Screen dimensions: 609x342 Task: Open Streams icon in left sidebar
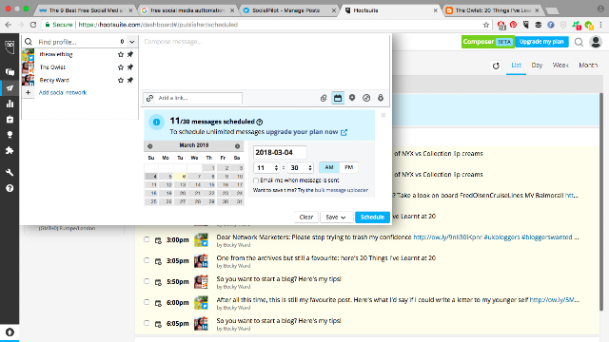[10, 72]
